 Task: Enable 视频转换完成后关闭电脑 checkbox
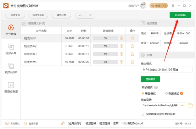pyautogui.click(x=142, y=114)
